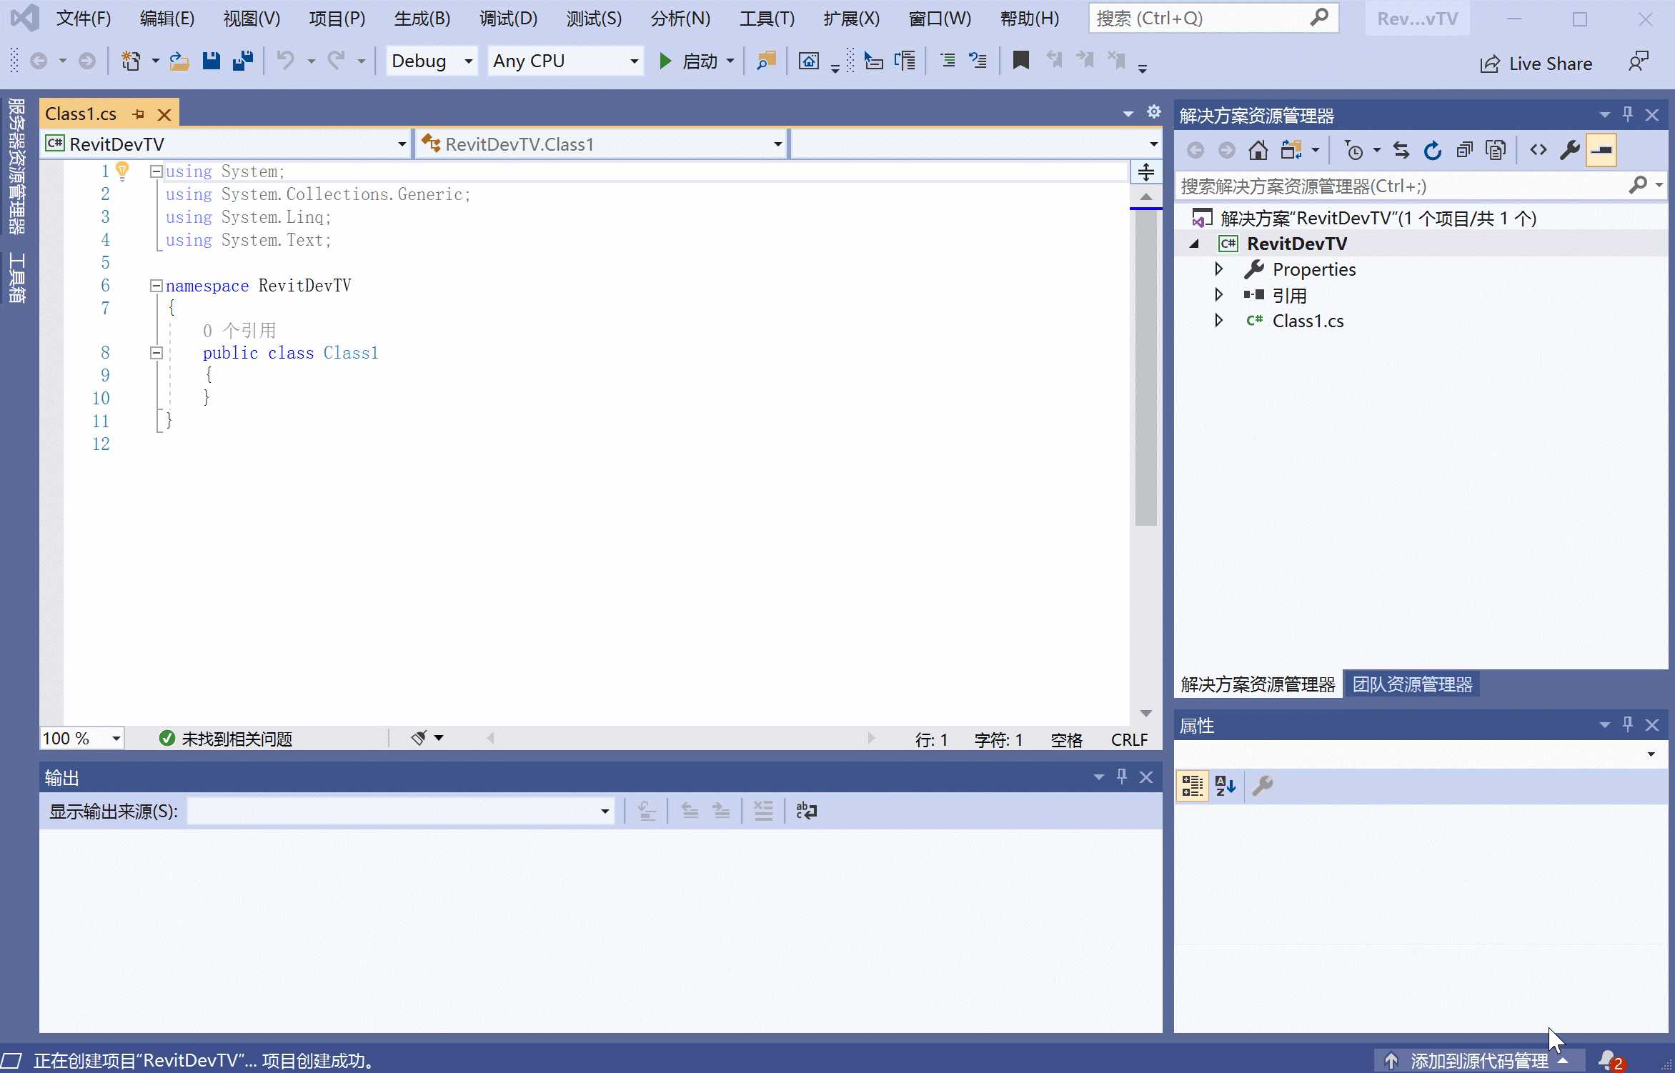Click the notifications bell in status bar
The height and width of the screenshot is (1073, 1675).
point(1611,1060)
